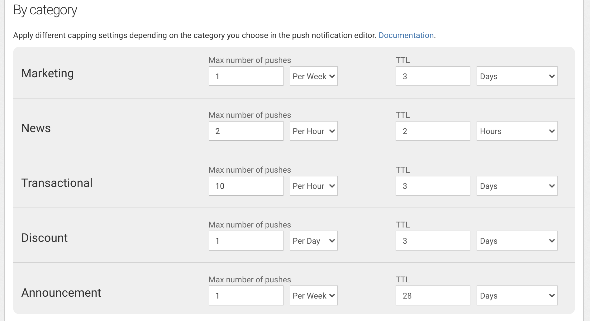The height and width of the screenshot is (321, 590).
Task: Open Discount Per Day frequency dropdown
Action: [313, 241]
